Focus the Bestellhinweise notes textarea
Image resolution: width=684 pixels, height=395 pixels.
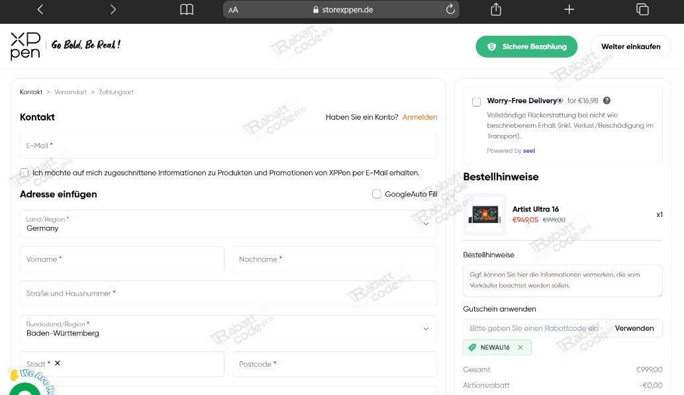pyautogui.click(x=563, y=281)
